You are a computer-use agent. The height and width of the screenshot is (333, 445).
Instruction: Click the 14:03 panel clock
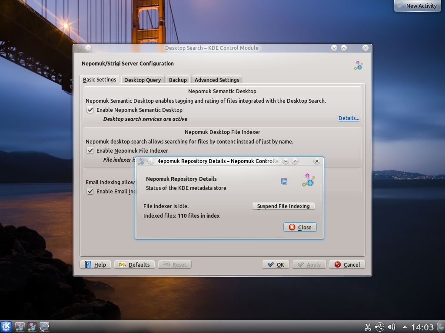[x=422, y=327]
